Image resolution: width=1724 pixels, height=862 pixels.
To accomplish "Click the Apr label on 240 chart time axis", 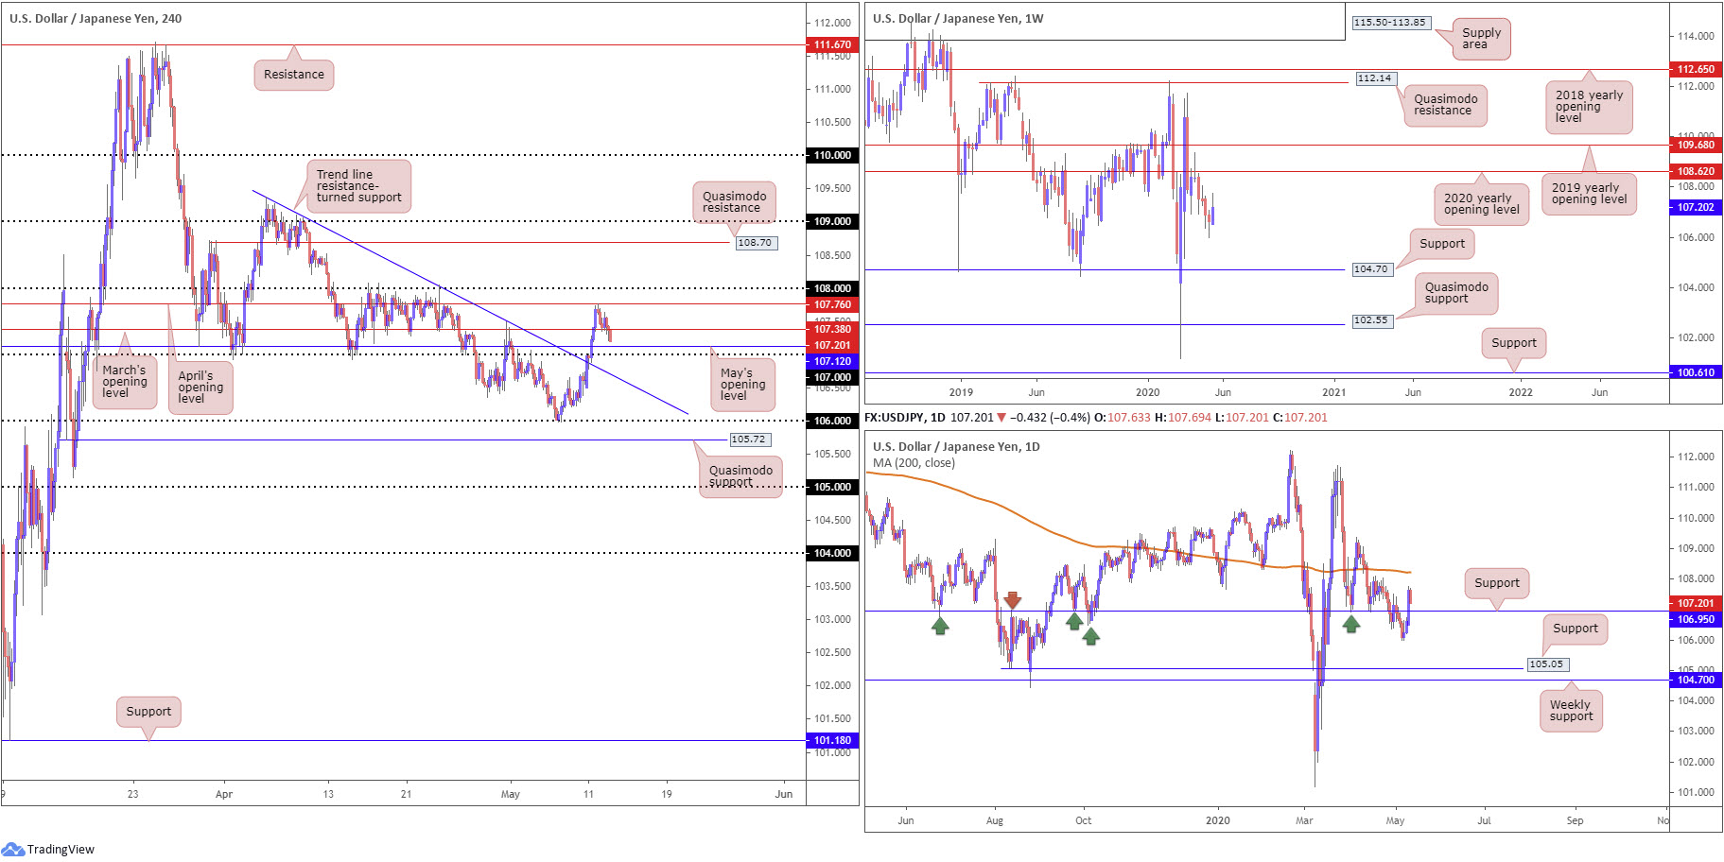I will click(x=224, y=794).
